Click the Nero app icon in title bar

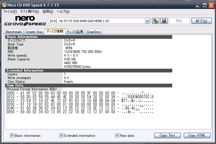click(x=4, y=5)
